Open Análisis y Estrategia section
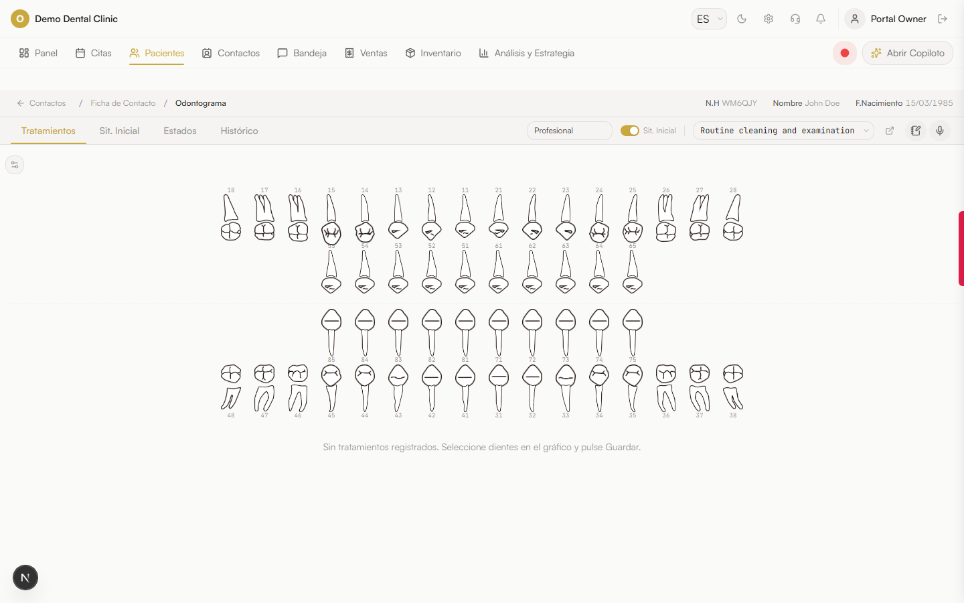 click(527, 53)
